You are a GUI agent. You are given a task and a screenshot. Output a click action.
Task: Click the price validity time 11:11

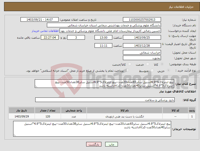(x=103, y=45)
